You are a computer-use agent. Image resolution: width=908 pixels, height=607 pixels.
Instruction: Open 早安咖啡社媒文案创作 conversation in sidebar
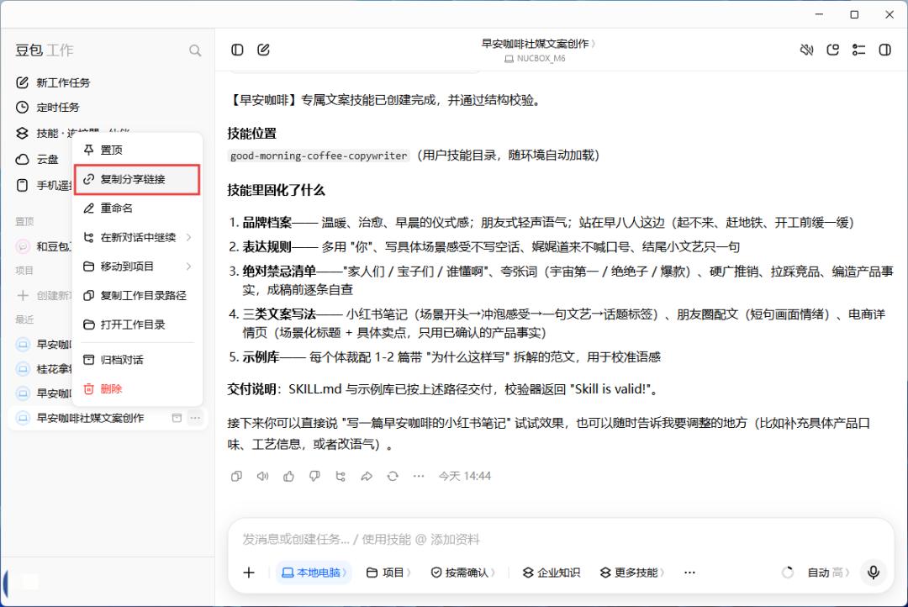click(x=90, y=418)
